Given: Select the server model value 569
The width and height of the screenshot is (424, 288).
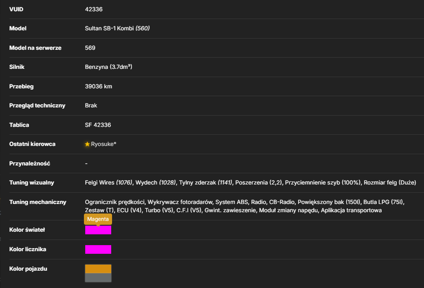Looking at the screenshot, I should 90,48.
